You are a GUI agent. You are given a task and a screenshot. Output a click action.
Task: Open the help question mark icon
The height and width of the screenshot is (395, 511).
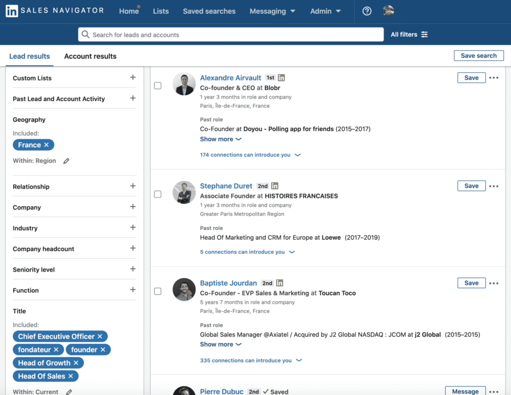click(x=367, y=11)
